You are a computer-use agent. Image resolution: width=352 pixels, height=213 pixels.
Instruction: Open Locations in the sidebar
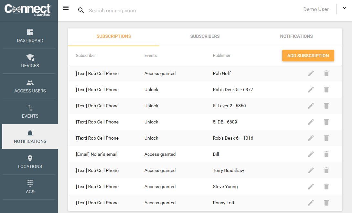(x=30, y=162)
